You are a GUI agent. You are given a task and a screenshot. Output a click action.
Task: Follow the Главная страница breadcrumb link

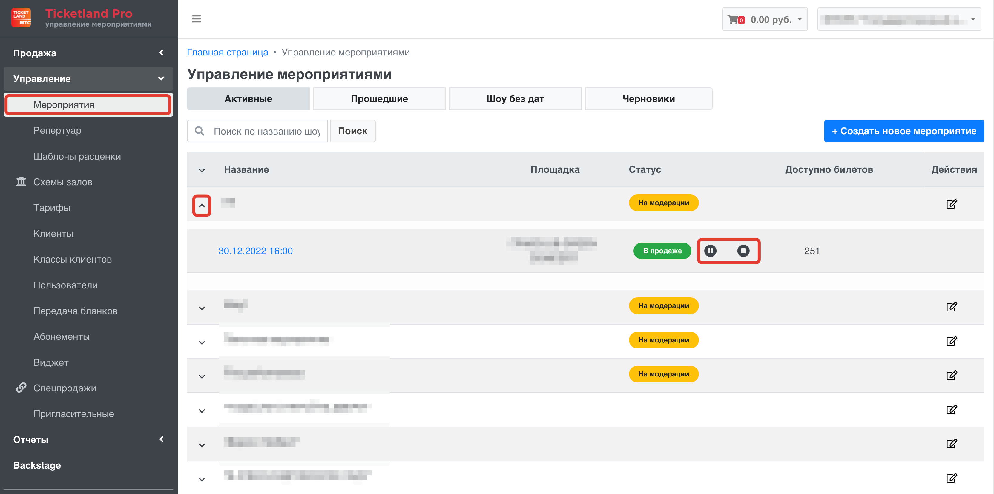point(227,53)
